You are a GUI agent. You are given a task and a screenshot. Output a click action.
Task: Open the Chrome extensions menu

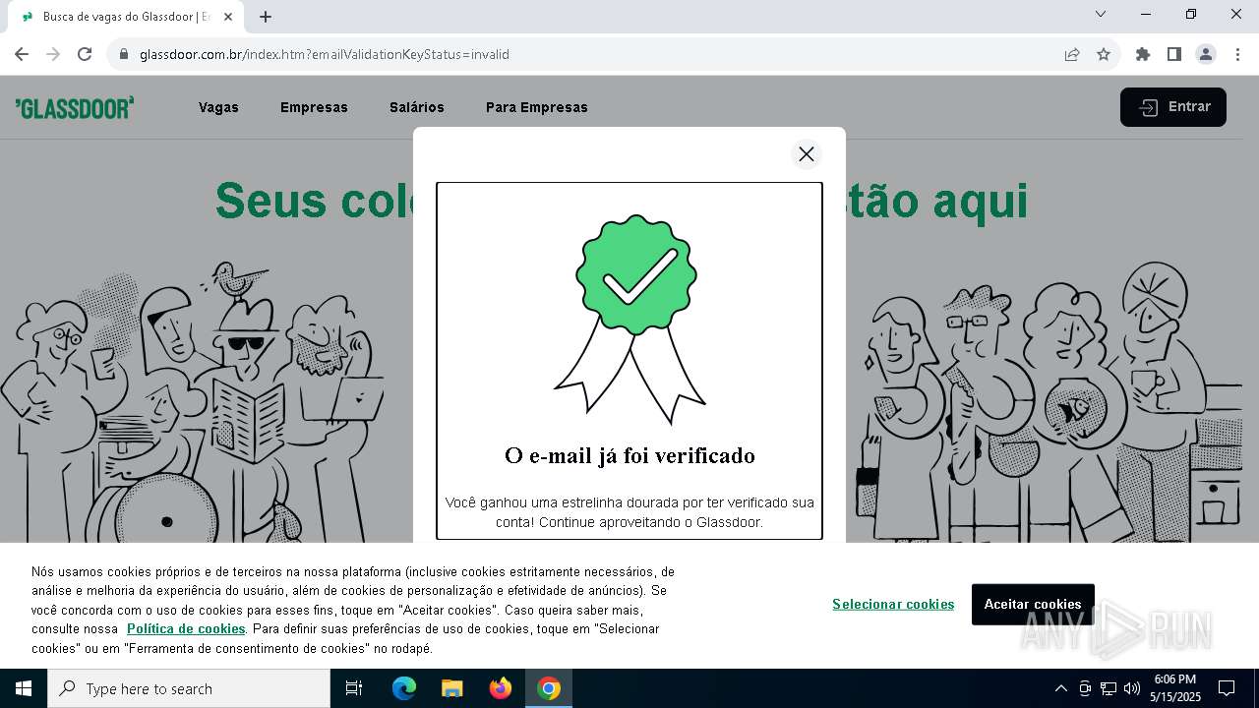point(1143,54)
